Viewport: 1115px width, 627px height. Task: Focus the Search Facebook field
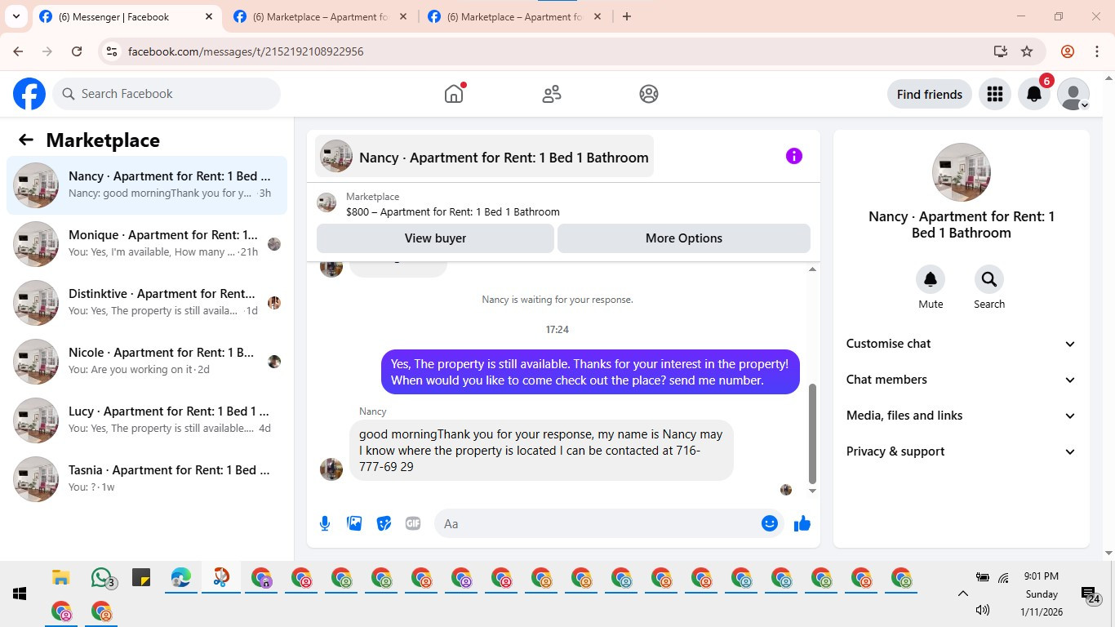coord(167,94)
